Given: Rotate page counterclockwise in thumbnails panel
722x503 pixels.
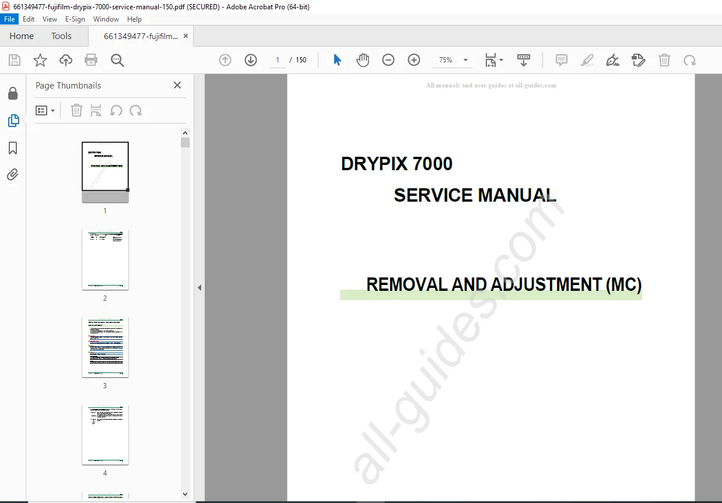Looking at the screenshot, I should tap(116, 111).
